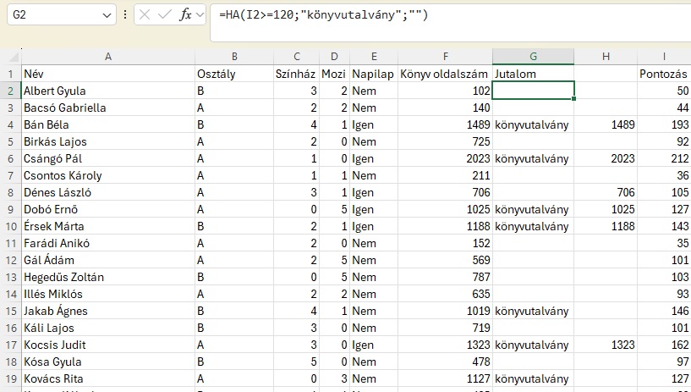
Task: Click the fill handle of cell G2
Action: (573, 99)
